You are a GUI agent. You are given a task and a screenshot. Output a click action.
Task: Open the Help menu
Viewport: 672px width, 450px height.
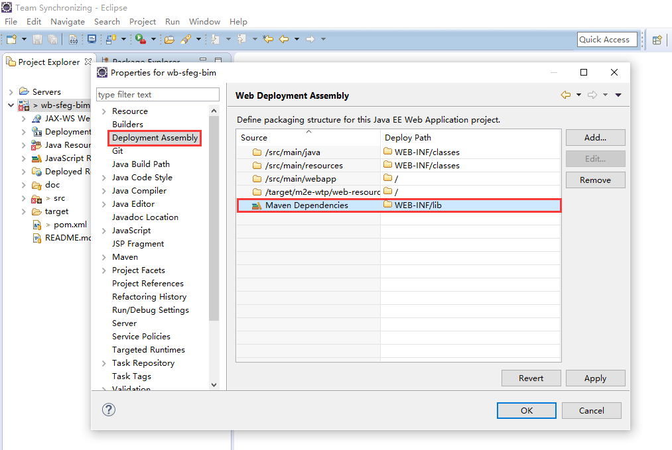pos(238,22)
